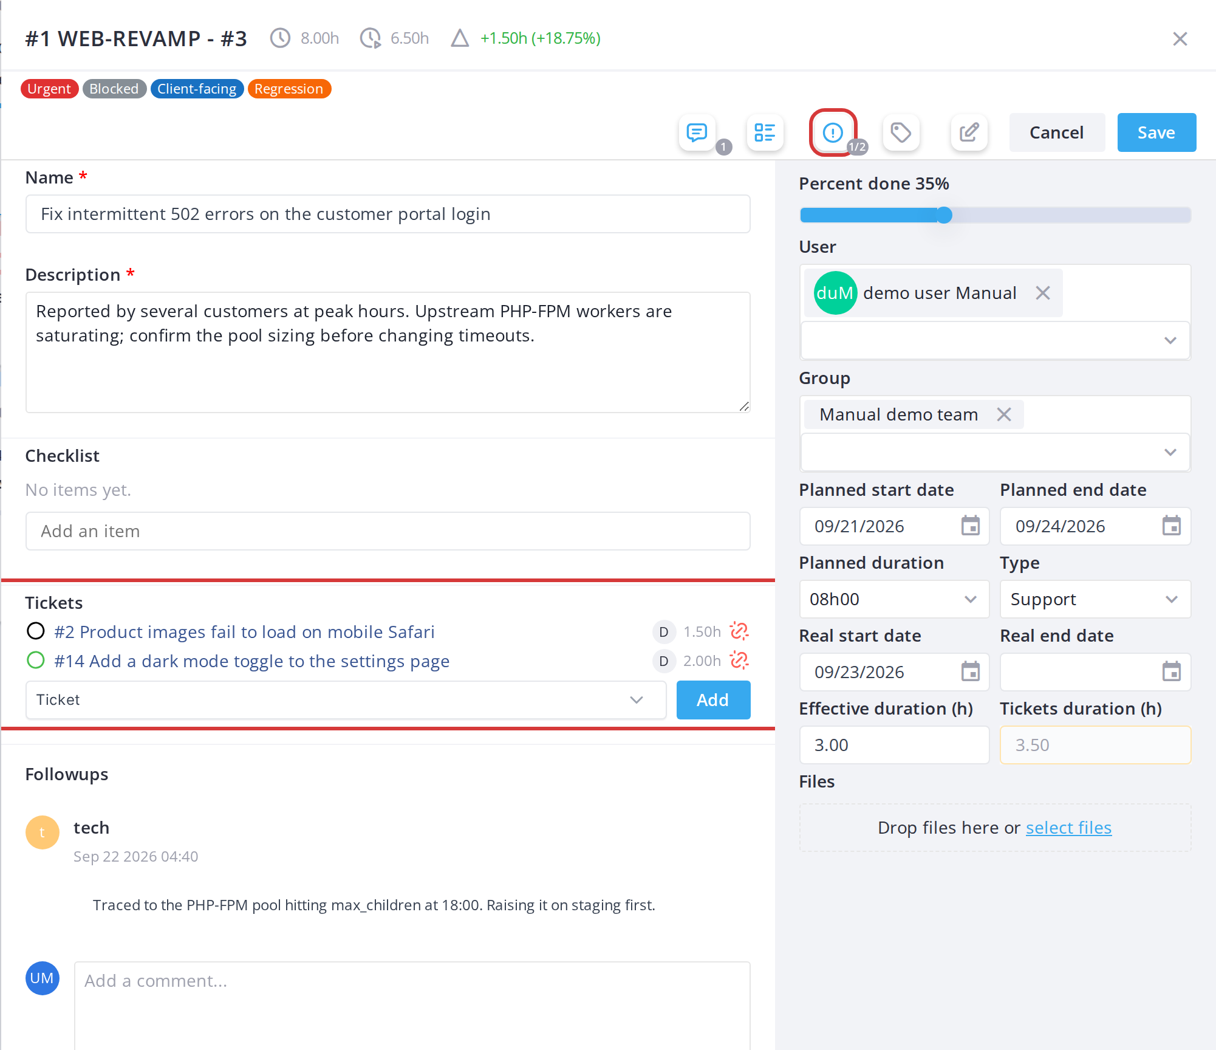Add the selected ticket
The height and width of the screenshot is (1050, 1216).
(713, 700)
